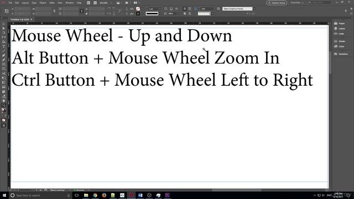Select the Direct Selection tool
354x199 pixels.
point(4,28)
